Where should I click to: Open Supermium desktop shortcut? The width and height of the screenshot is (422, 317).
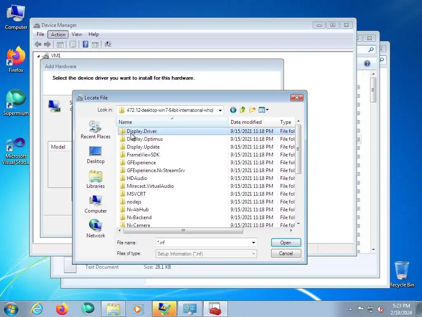16,103
